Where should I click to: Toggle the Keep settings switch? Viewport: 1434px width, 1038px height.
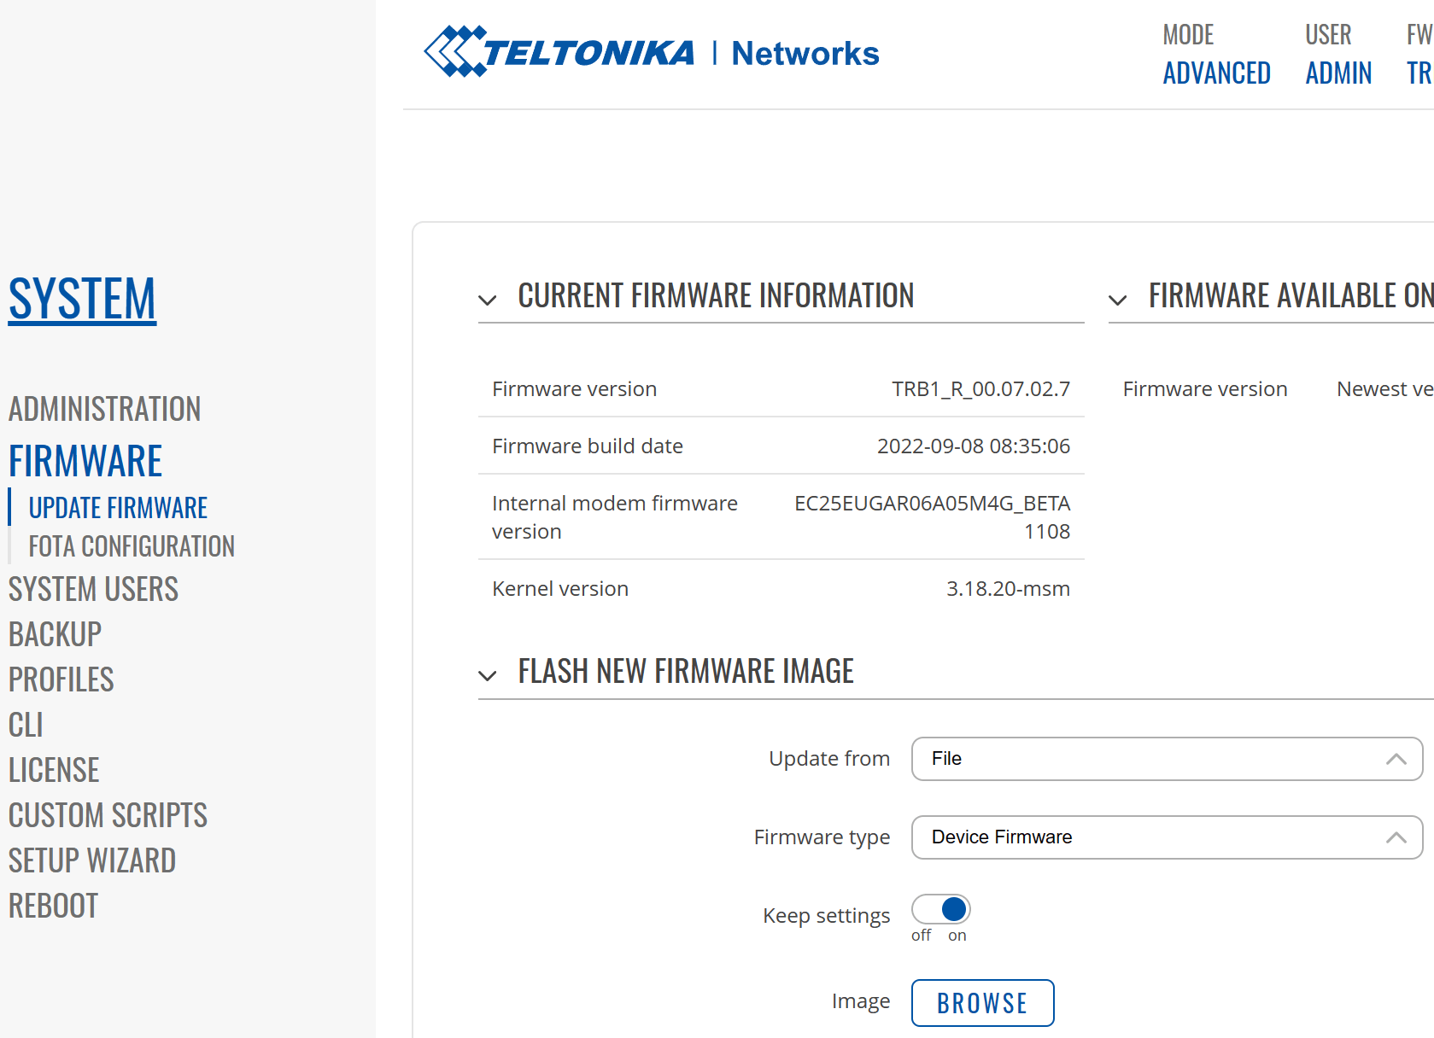coord(940,909)
